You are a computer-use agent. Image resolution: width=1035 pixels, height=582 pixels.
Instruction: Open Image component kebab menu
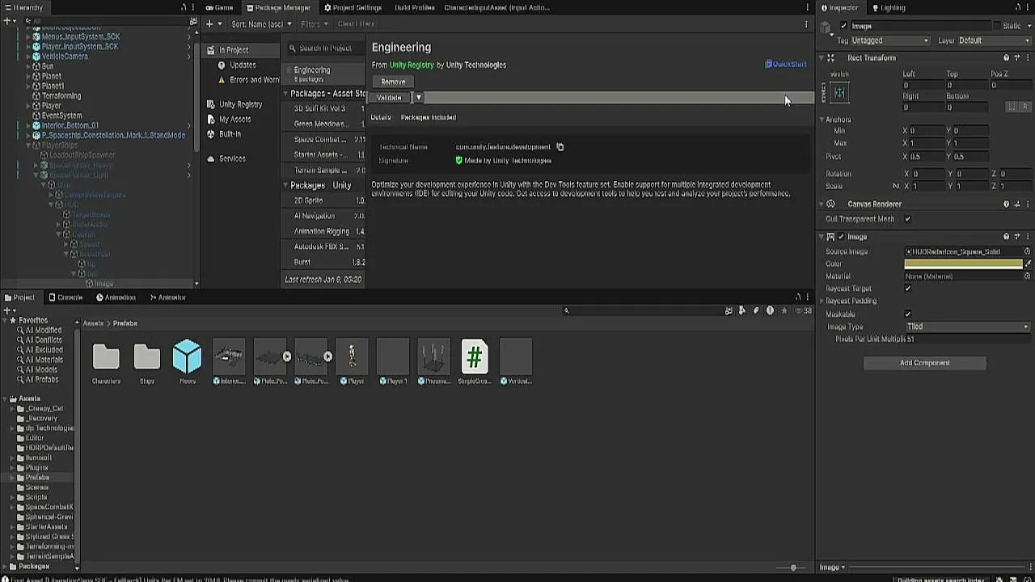pos(1027,237)
